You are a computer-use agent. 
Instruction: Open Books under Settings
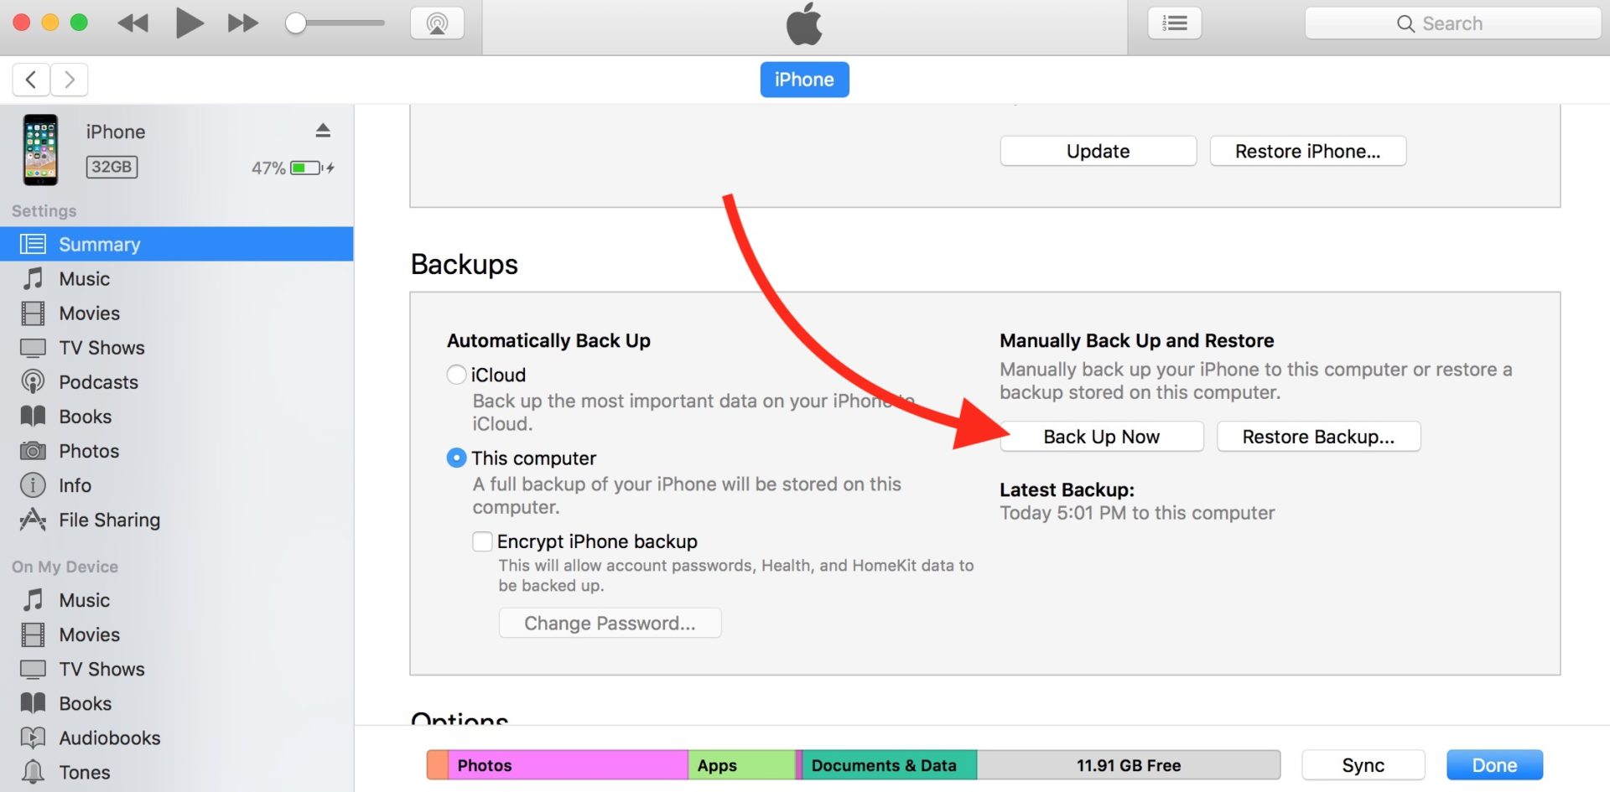tap(176, 416)
